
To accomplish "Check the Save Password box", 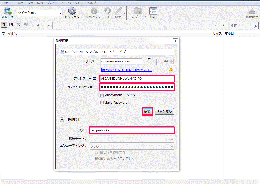I will 102,103.
